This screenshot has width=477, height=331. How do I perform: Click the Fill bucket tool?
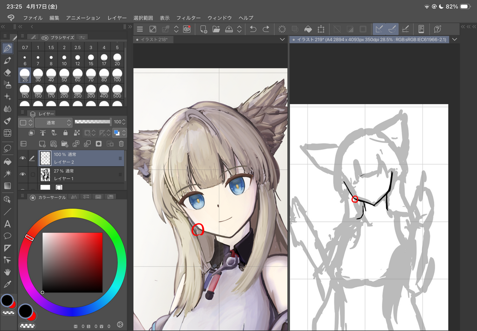7,162
